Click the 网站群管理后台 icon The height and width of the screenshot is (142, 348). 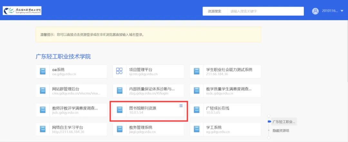[x=43, y=90]
